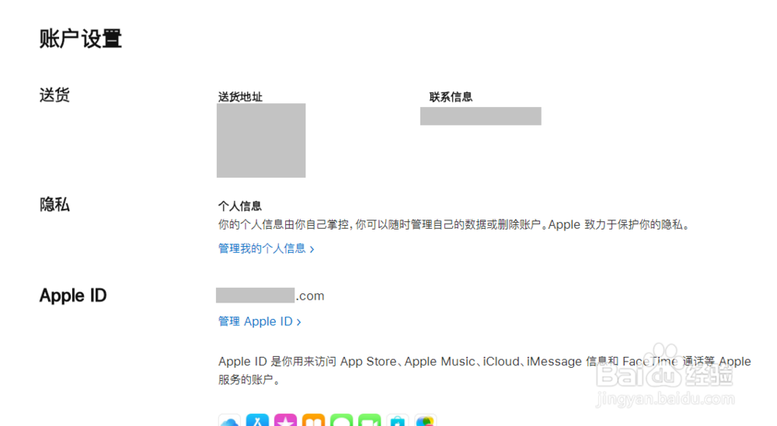The width and height of the screenshot is (777, 426).
Task: Click the redacted contact information block
Action: tap(481, 116)
